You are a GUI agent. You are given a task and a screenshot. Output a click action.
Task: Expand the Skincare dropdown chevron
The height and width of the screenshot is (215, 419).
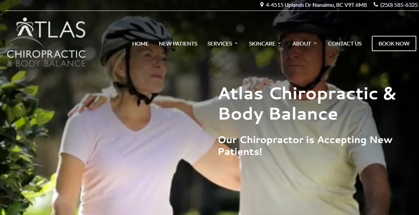point(279,43)
